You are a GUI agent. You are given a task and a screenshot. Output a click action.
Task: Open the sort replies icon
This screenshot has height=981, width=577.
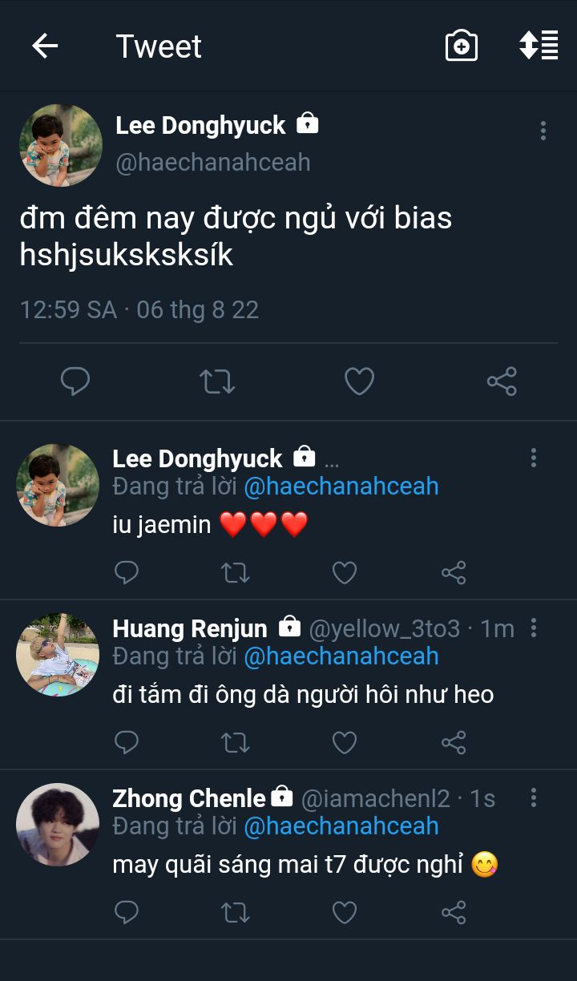(x=539, y=46)
